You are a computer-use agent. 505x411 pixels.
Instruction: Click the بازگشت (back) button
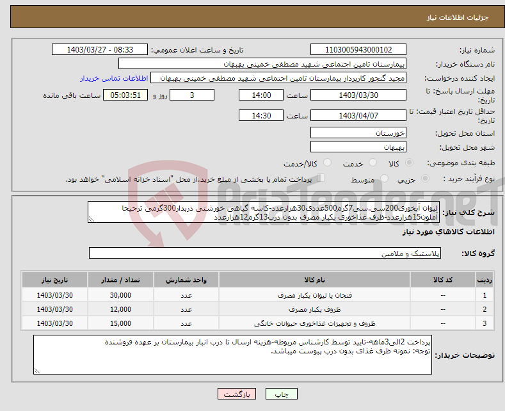point(236,394)
